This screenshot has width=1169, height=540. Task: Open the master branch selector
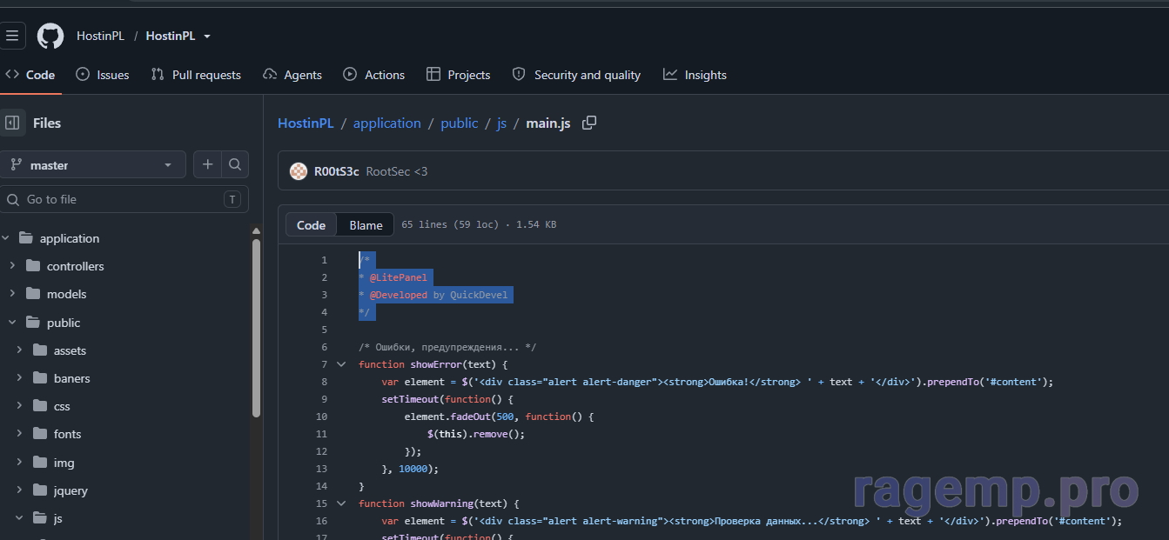[x=93, y=164]
